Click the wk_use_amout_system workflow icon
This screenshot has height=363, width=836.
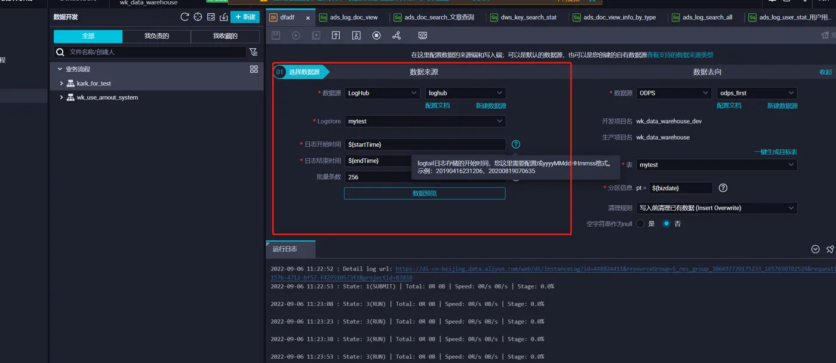click(70, 97)
